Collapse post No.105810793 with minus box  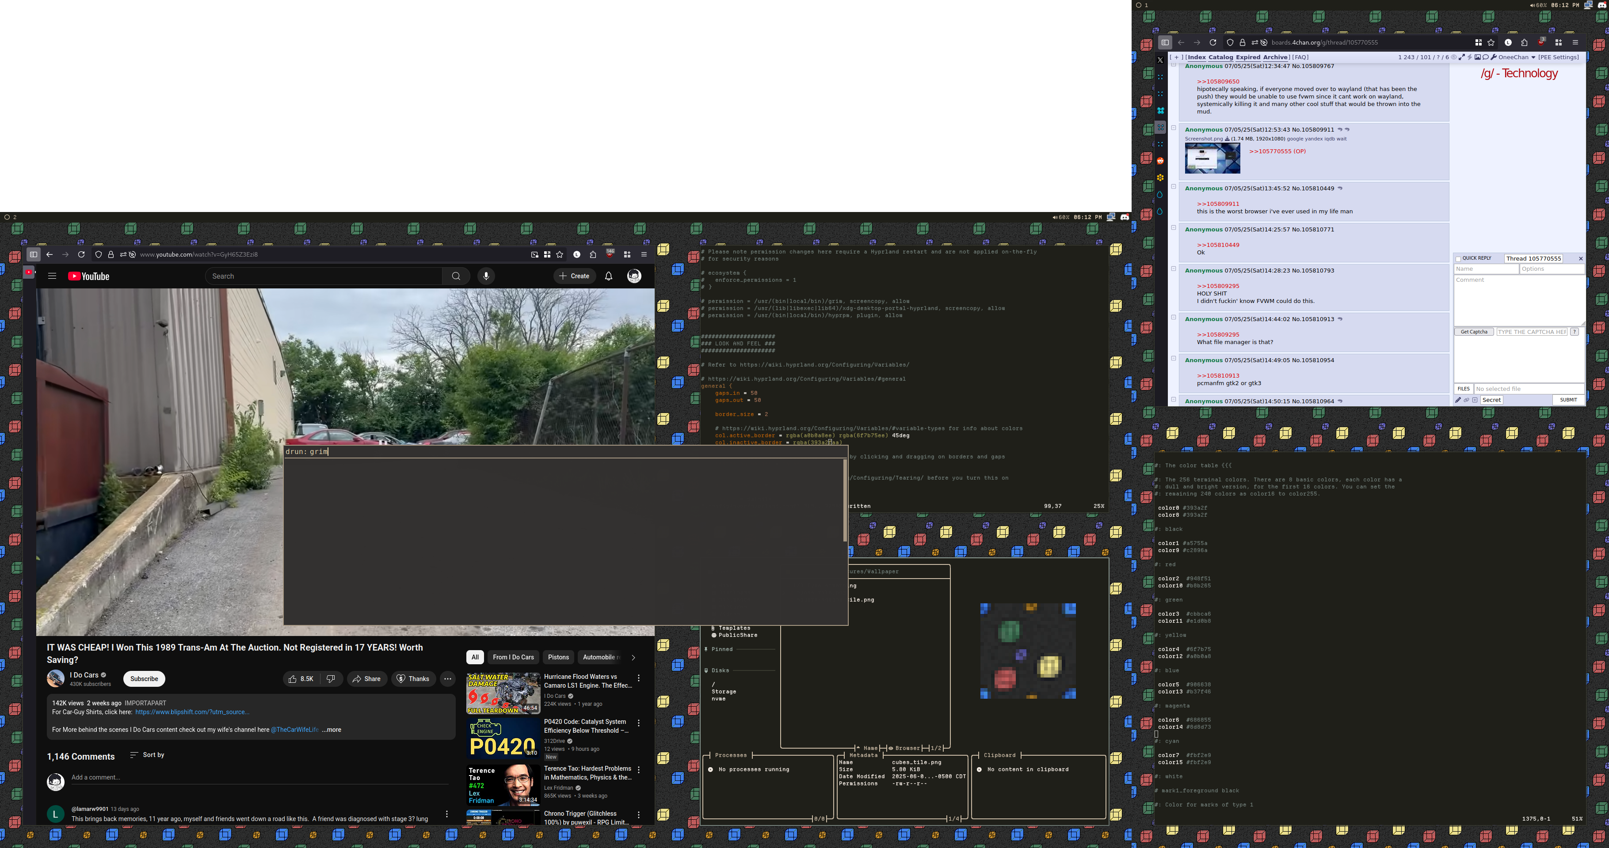(x=1174, y=269)
